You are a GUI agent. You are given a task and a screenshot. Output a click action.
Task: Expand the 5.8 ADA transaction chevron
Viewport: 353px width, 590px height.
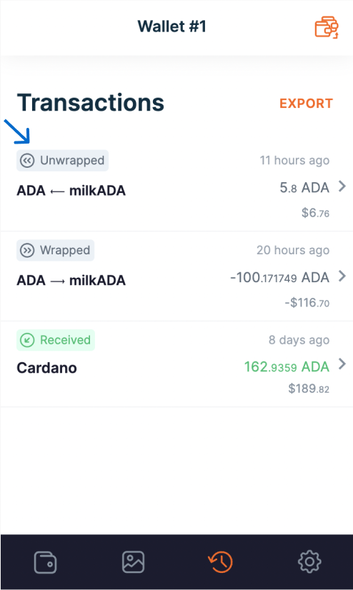tap(342, 186)
